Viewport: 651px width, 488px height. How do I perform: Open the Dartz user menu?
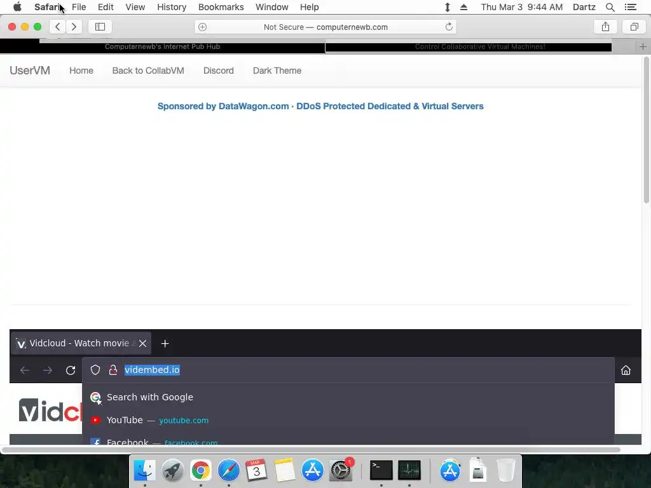pyautogui.click(x=584, y=7)
